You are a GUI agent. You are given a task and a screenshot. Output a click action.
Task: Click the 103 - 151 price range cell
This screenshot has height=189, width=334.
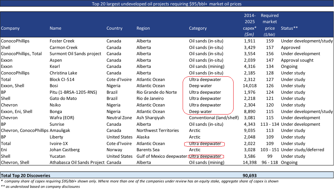tap(270, 150)
